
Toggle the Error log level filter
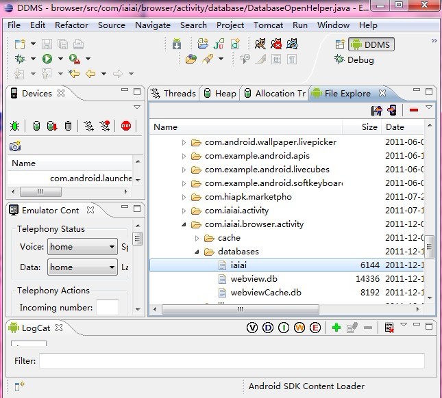(x=315, y=328)
